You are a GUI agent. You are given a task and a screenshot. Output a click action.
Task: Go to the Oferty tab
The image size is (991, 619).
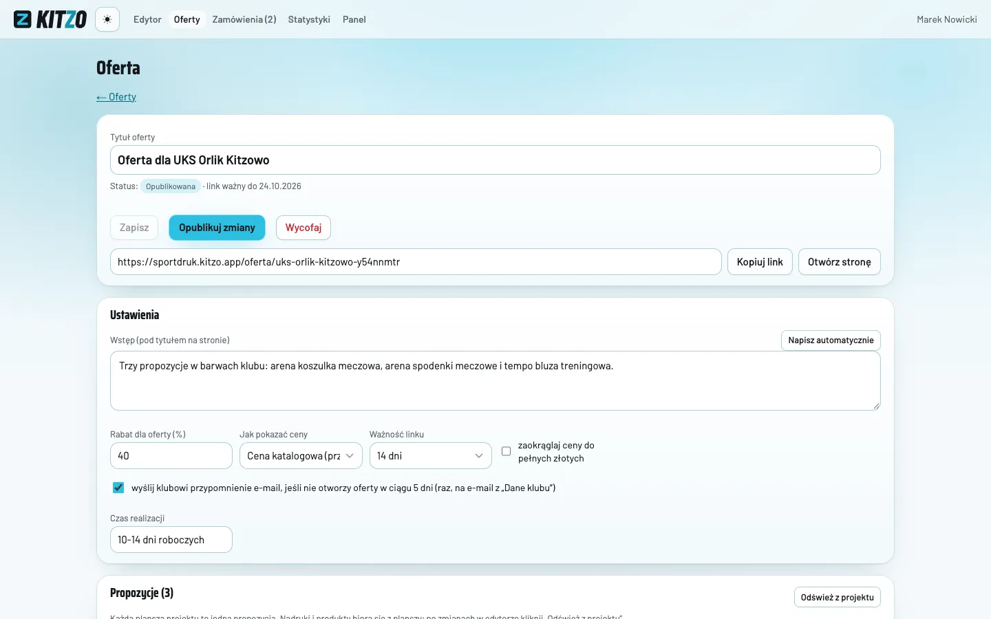pos(187,19)
